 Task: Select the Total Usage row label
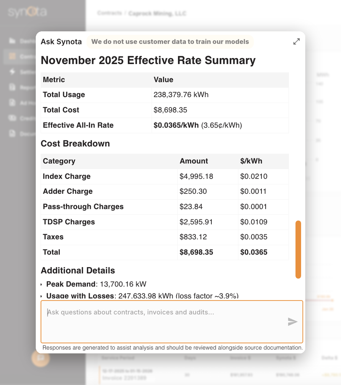(64, 95)
